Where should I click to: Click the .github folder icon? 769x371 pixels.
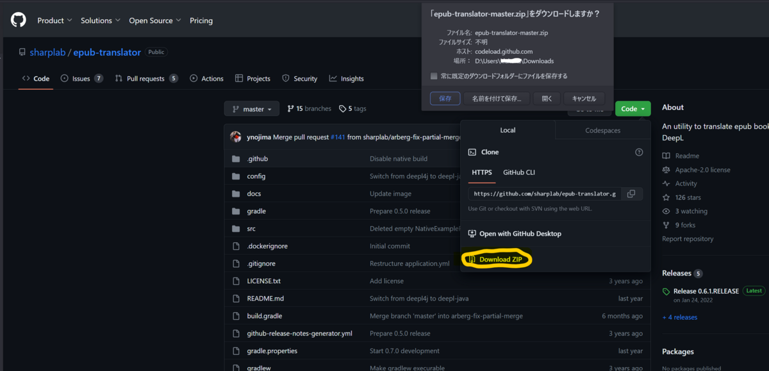coord(235,159)
